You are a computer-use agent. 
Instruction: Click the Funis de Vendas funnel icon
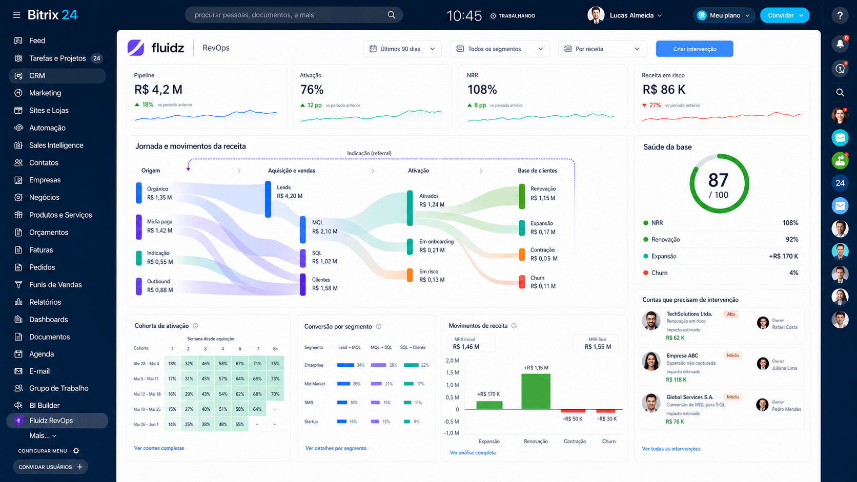(x=18, y=284)
